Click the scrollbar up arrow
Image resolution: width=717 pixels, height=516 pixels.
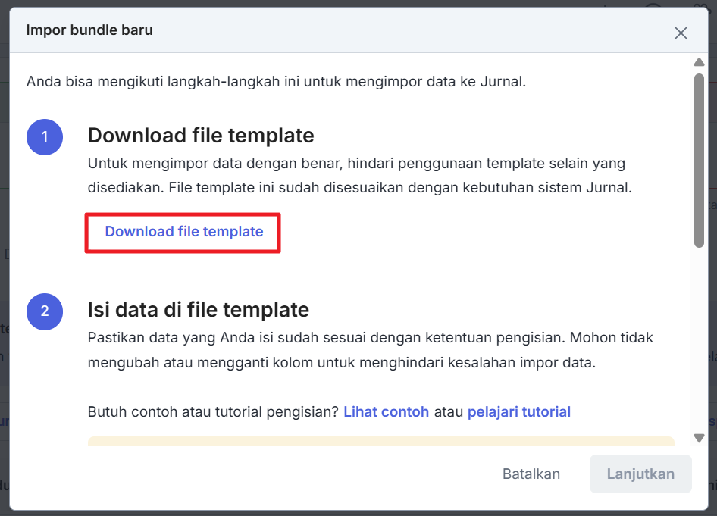[699, 62]
